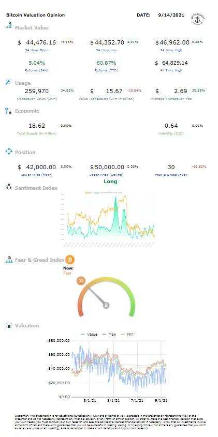Toggle the Min series in Valuation legend

point(127,334)
